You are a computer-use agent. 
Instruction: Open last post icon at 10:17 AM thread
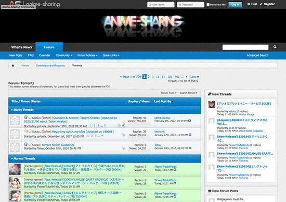(x=175, y=170)
